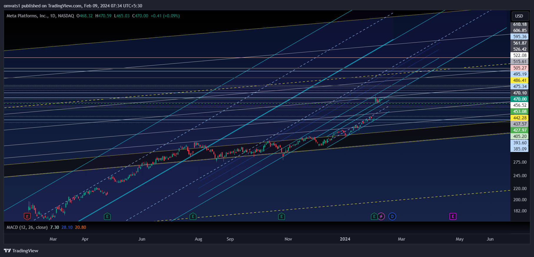Click the 182.00 price axis tick
Screen dimensions: 534x257
click(520, 211)
